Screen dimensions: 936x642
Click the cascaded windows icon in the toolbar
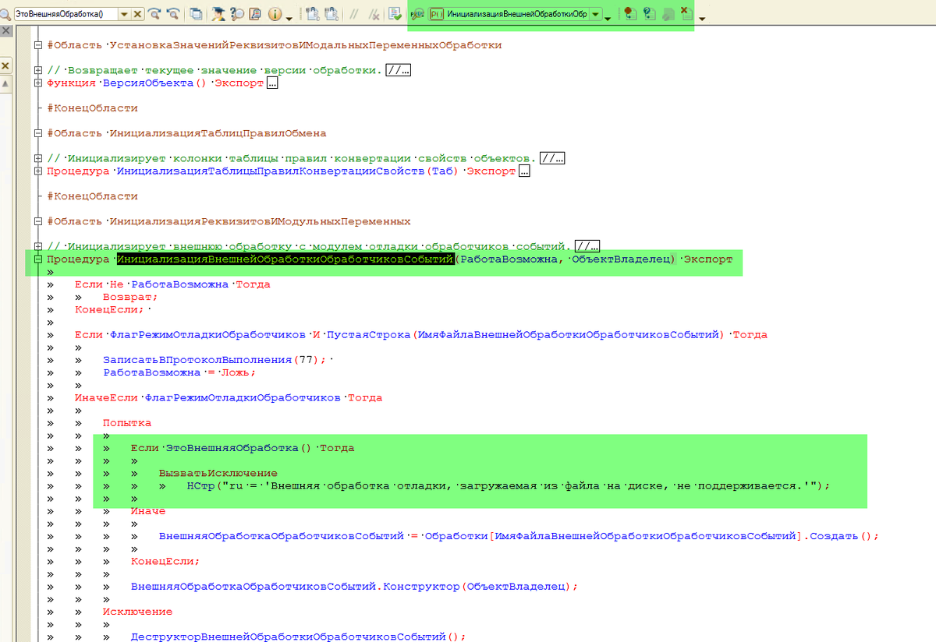coord(195,14)
